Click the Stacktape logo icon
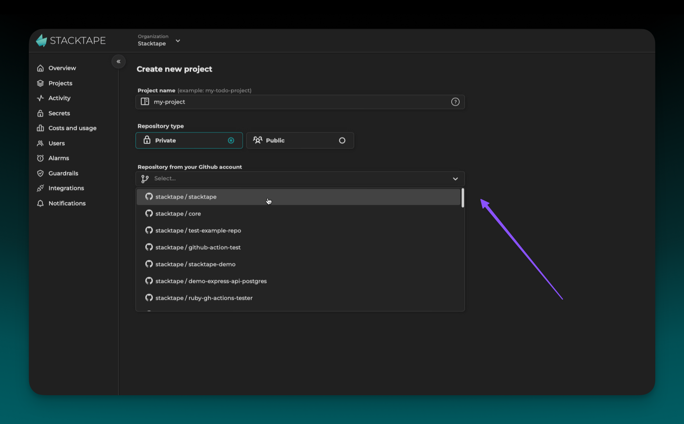The image size is (684, 424). tap(42, 40)
